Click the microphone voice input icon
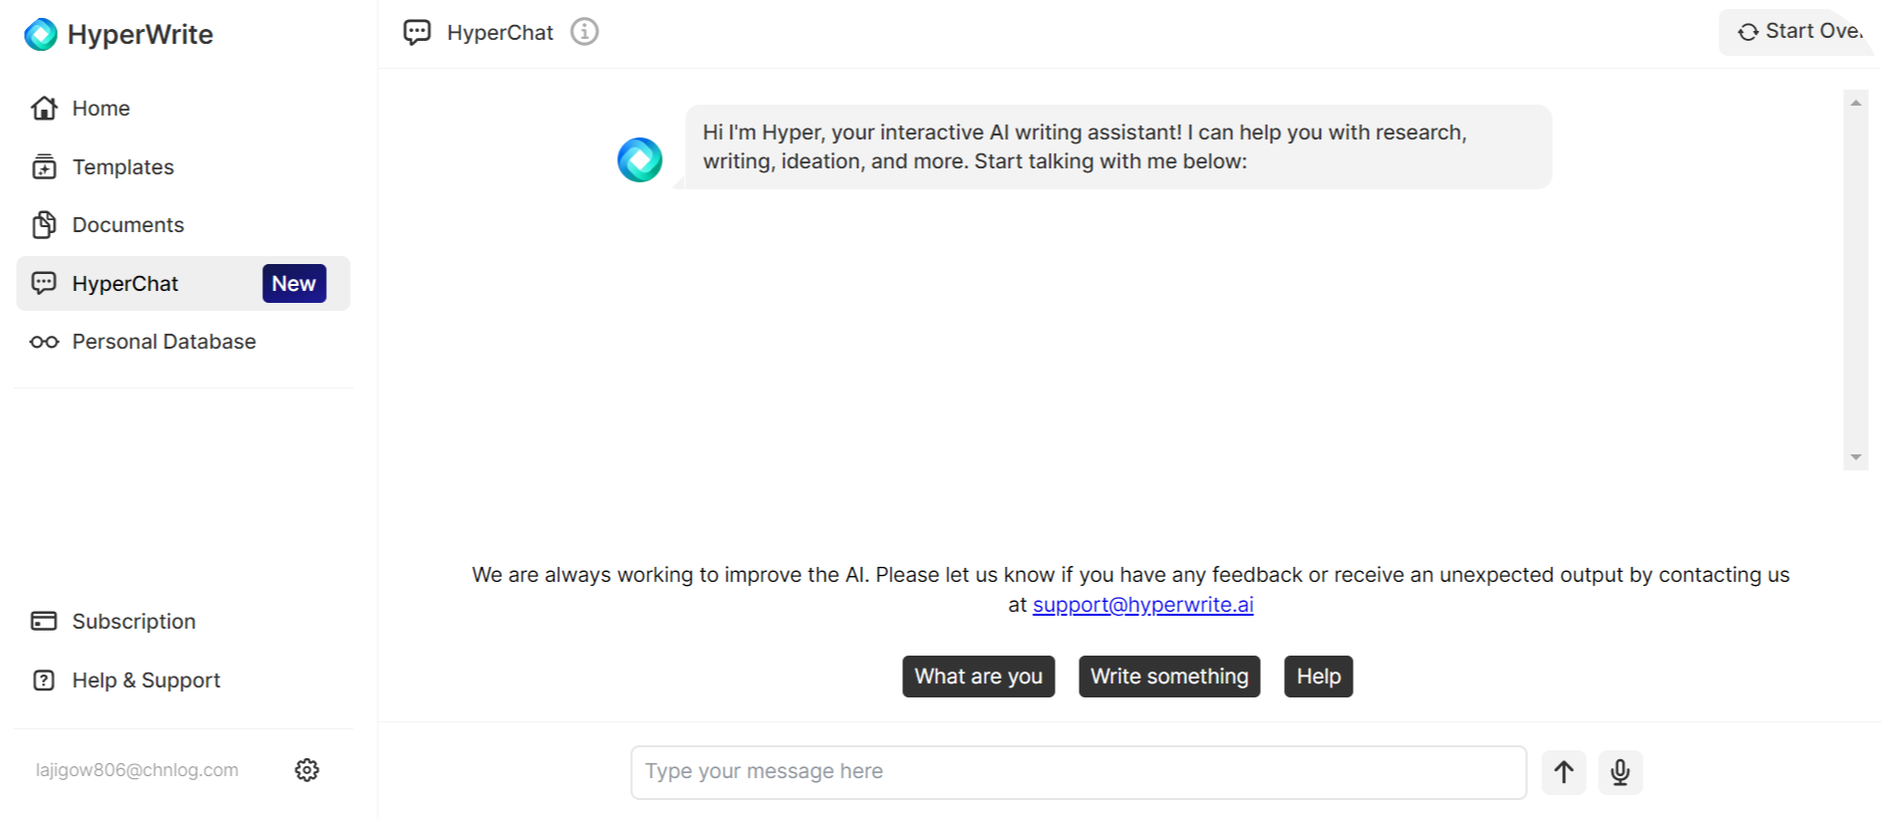The image size is (1883, 819). pos(1620,772)
